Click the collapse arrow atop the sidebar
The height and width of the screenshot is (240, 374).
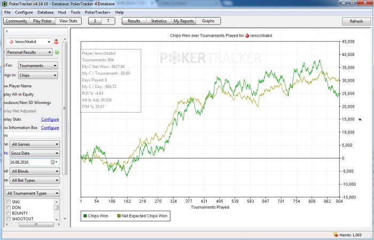(6, 31)
